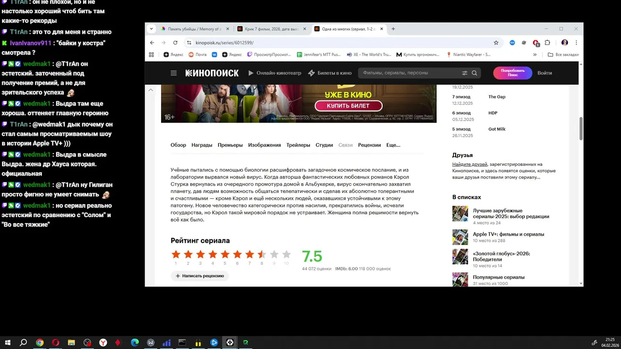This screenshot has width=621, height=349.
Task: Open 'Лучшие зарубежные сериалы-2025' list
Action: 511,214
